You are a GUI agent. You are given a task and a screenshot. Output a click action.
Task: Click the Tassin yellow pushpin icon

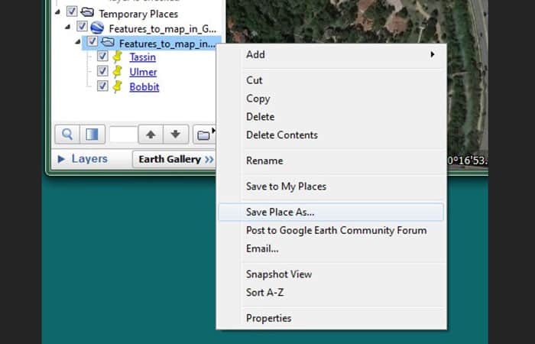(x=118, y=57)
